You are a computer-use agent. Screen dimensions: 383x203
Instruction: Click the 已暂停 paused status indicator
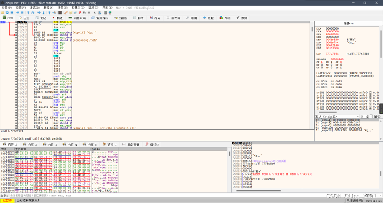point(7,200)
